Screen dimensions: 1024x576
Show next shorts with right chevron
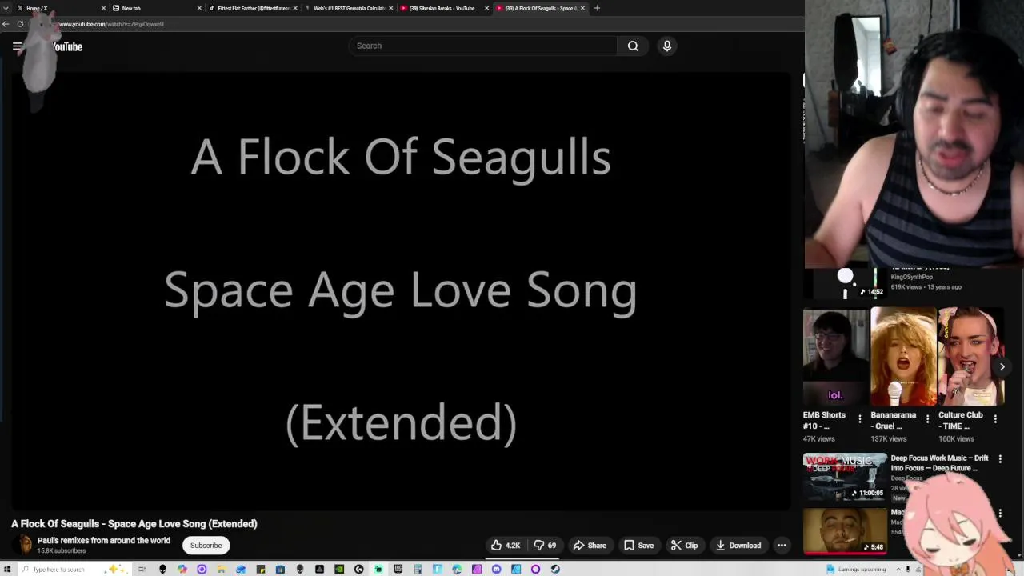pyautogui.click(x=1002, y=367)
